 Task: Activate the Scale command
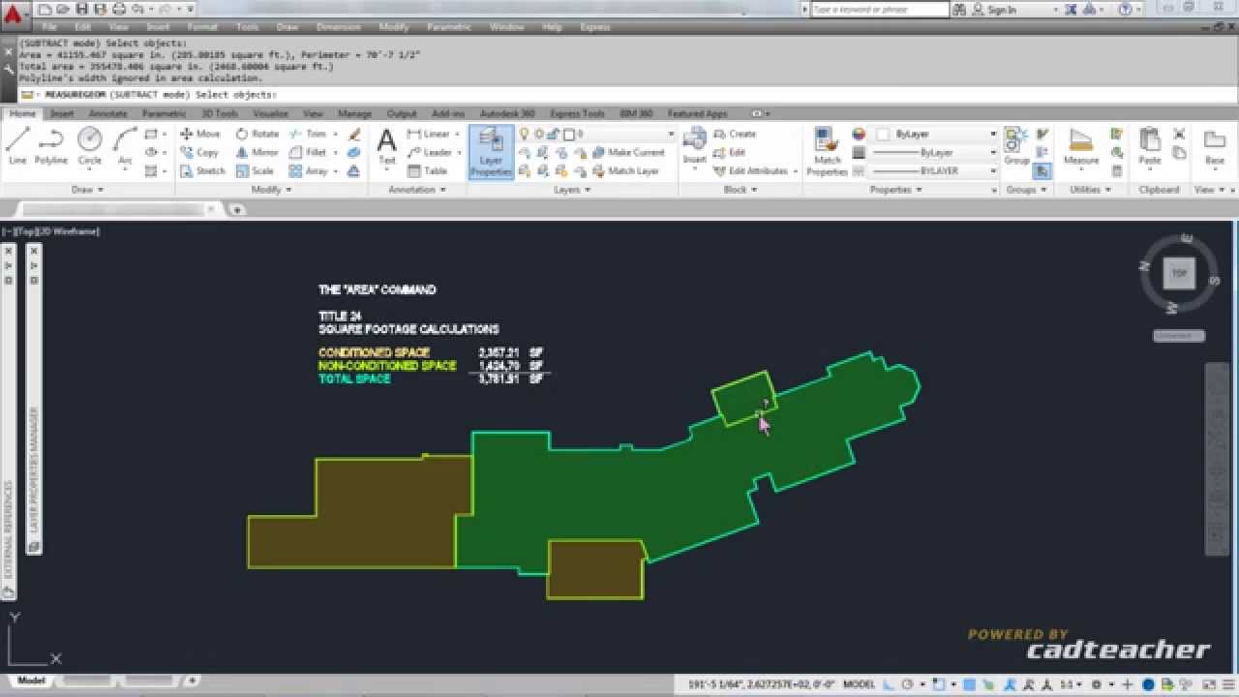pos(255,170)
